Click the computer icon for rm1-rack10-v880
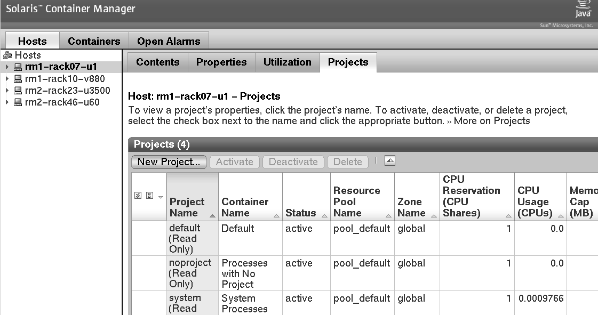Viewport: 598px width, 315px height. point(18,79)
